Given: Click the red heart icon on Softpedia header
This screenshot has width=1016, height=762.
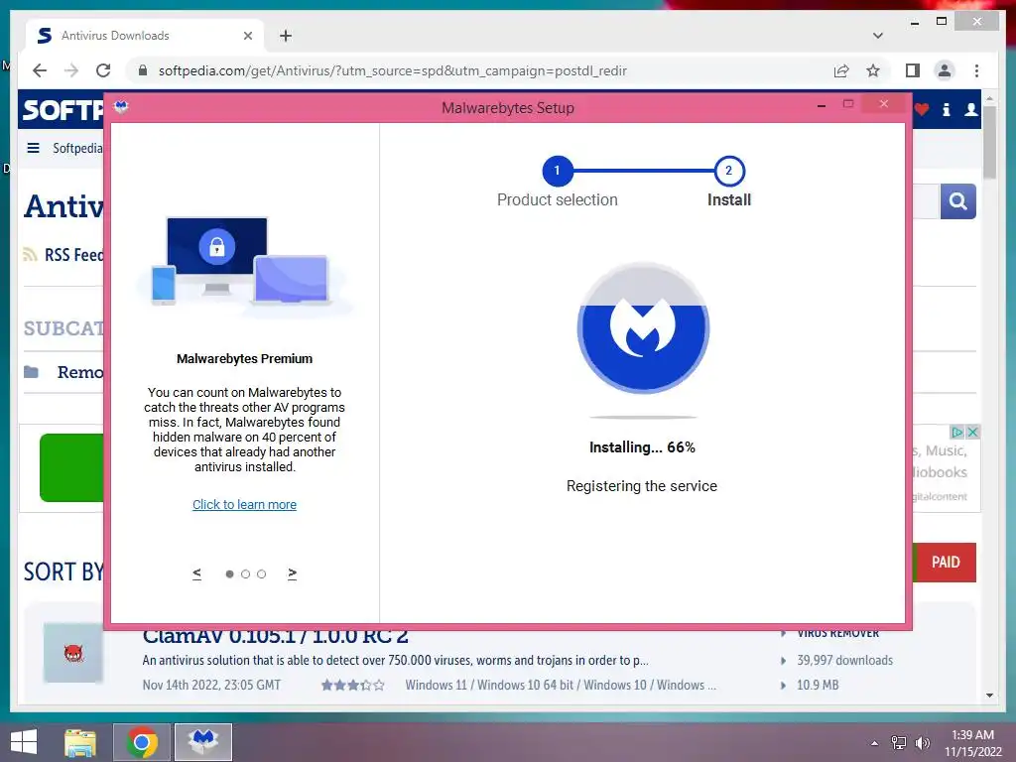Looking at the screenshot, I should coord(922,109).
